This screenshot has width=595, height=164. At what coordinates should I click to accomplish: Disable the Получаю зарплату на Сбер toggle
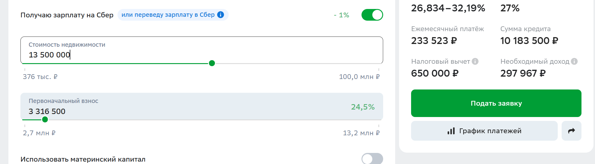click(x=372, y=15)
